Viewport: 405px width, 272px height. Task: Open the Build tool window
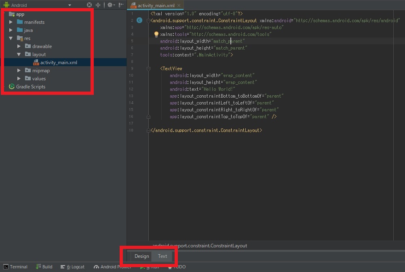pos(44,267)
